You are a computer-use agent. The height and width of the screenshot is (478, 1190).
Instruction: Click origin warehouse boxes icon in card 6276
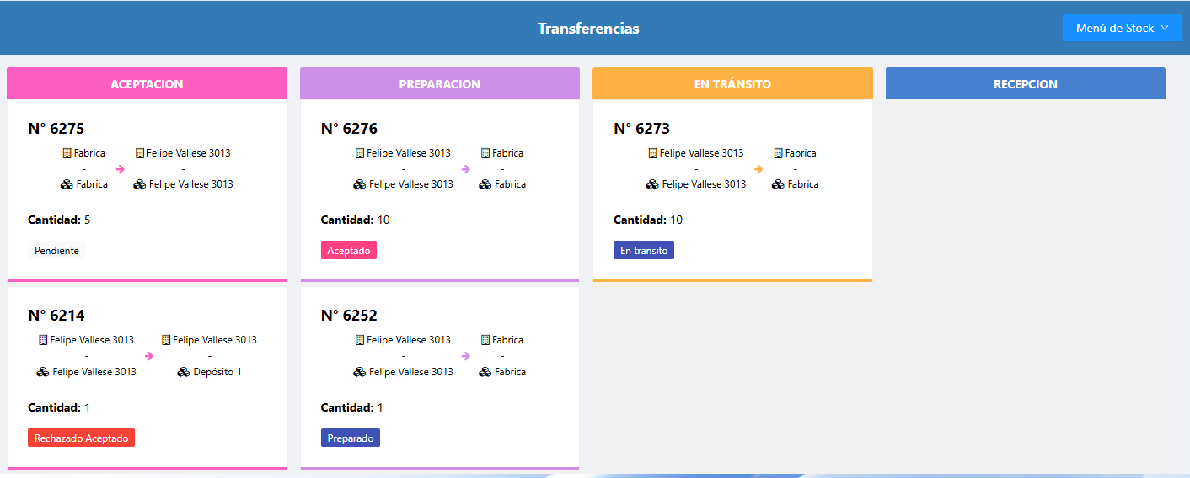pyautogui.click(x=360, y=184)
